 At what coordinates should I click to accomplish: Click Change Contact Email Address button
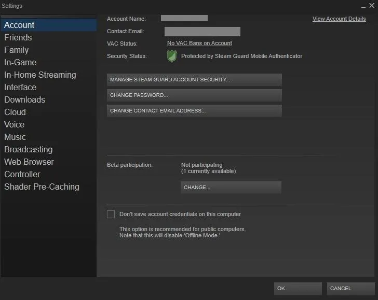click(194, 111)
